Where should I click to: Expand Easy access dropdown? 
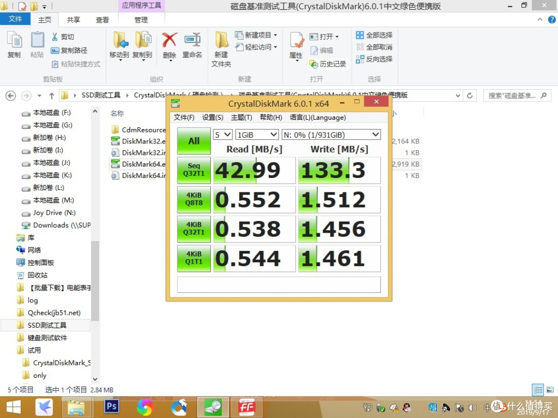(x=275, y=47)
